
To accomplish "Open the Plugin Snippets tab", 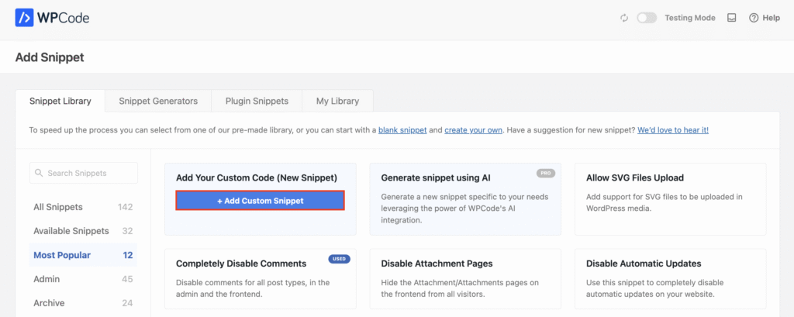I will (257, 101).
